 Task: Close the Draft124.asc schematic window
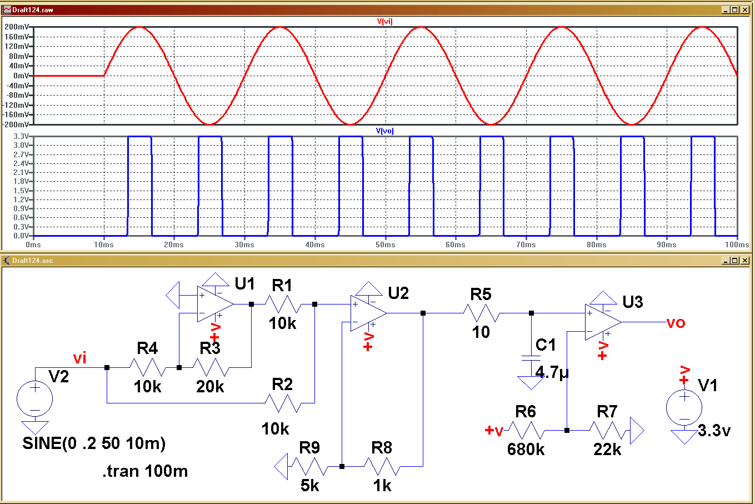[746, 260]
